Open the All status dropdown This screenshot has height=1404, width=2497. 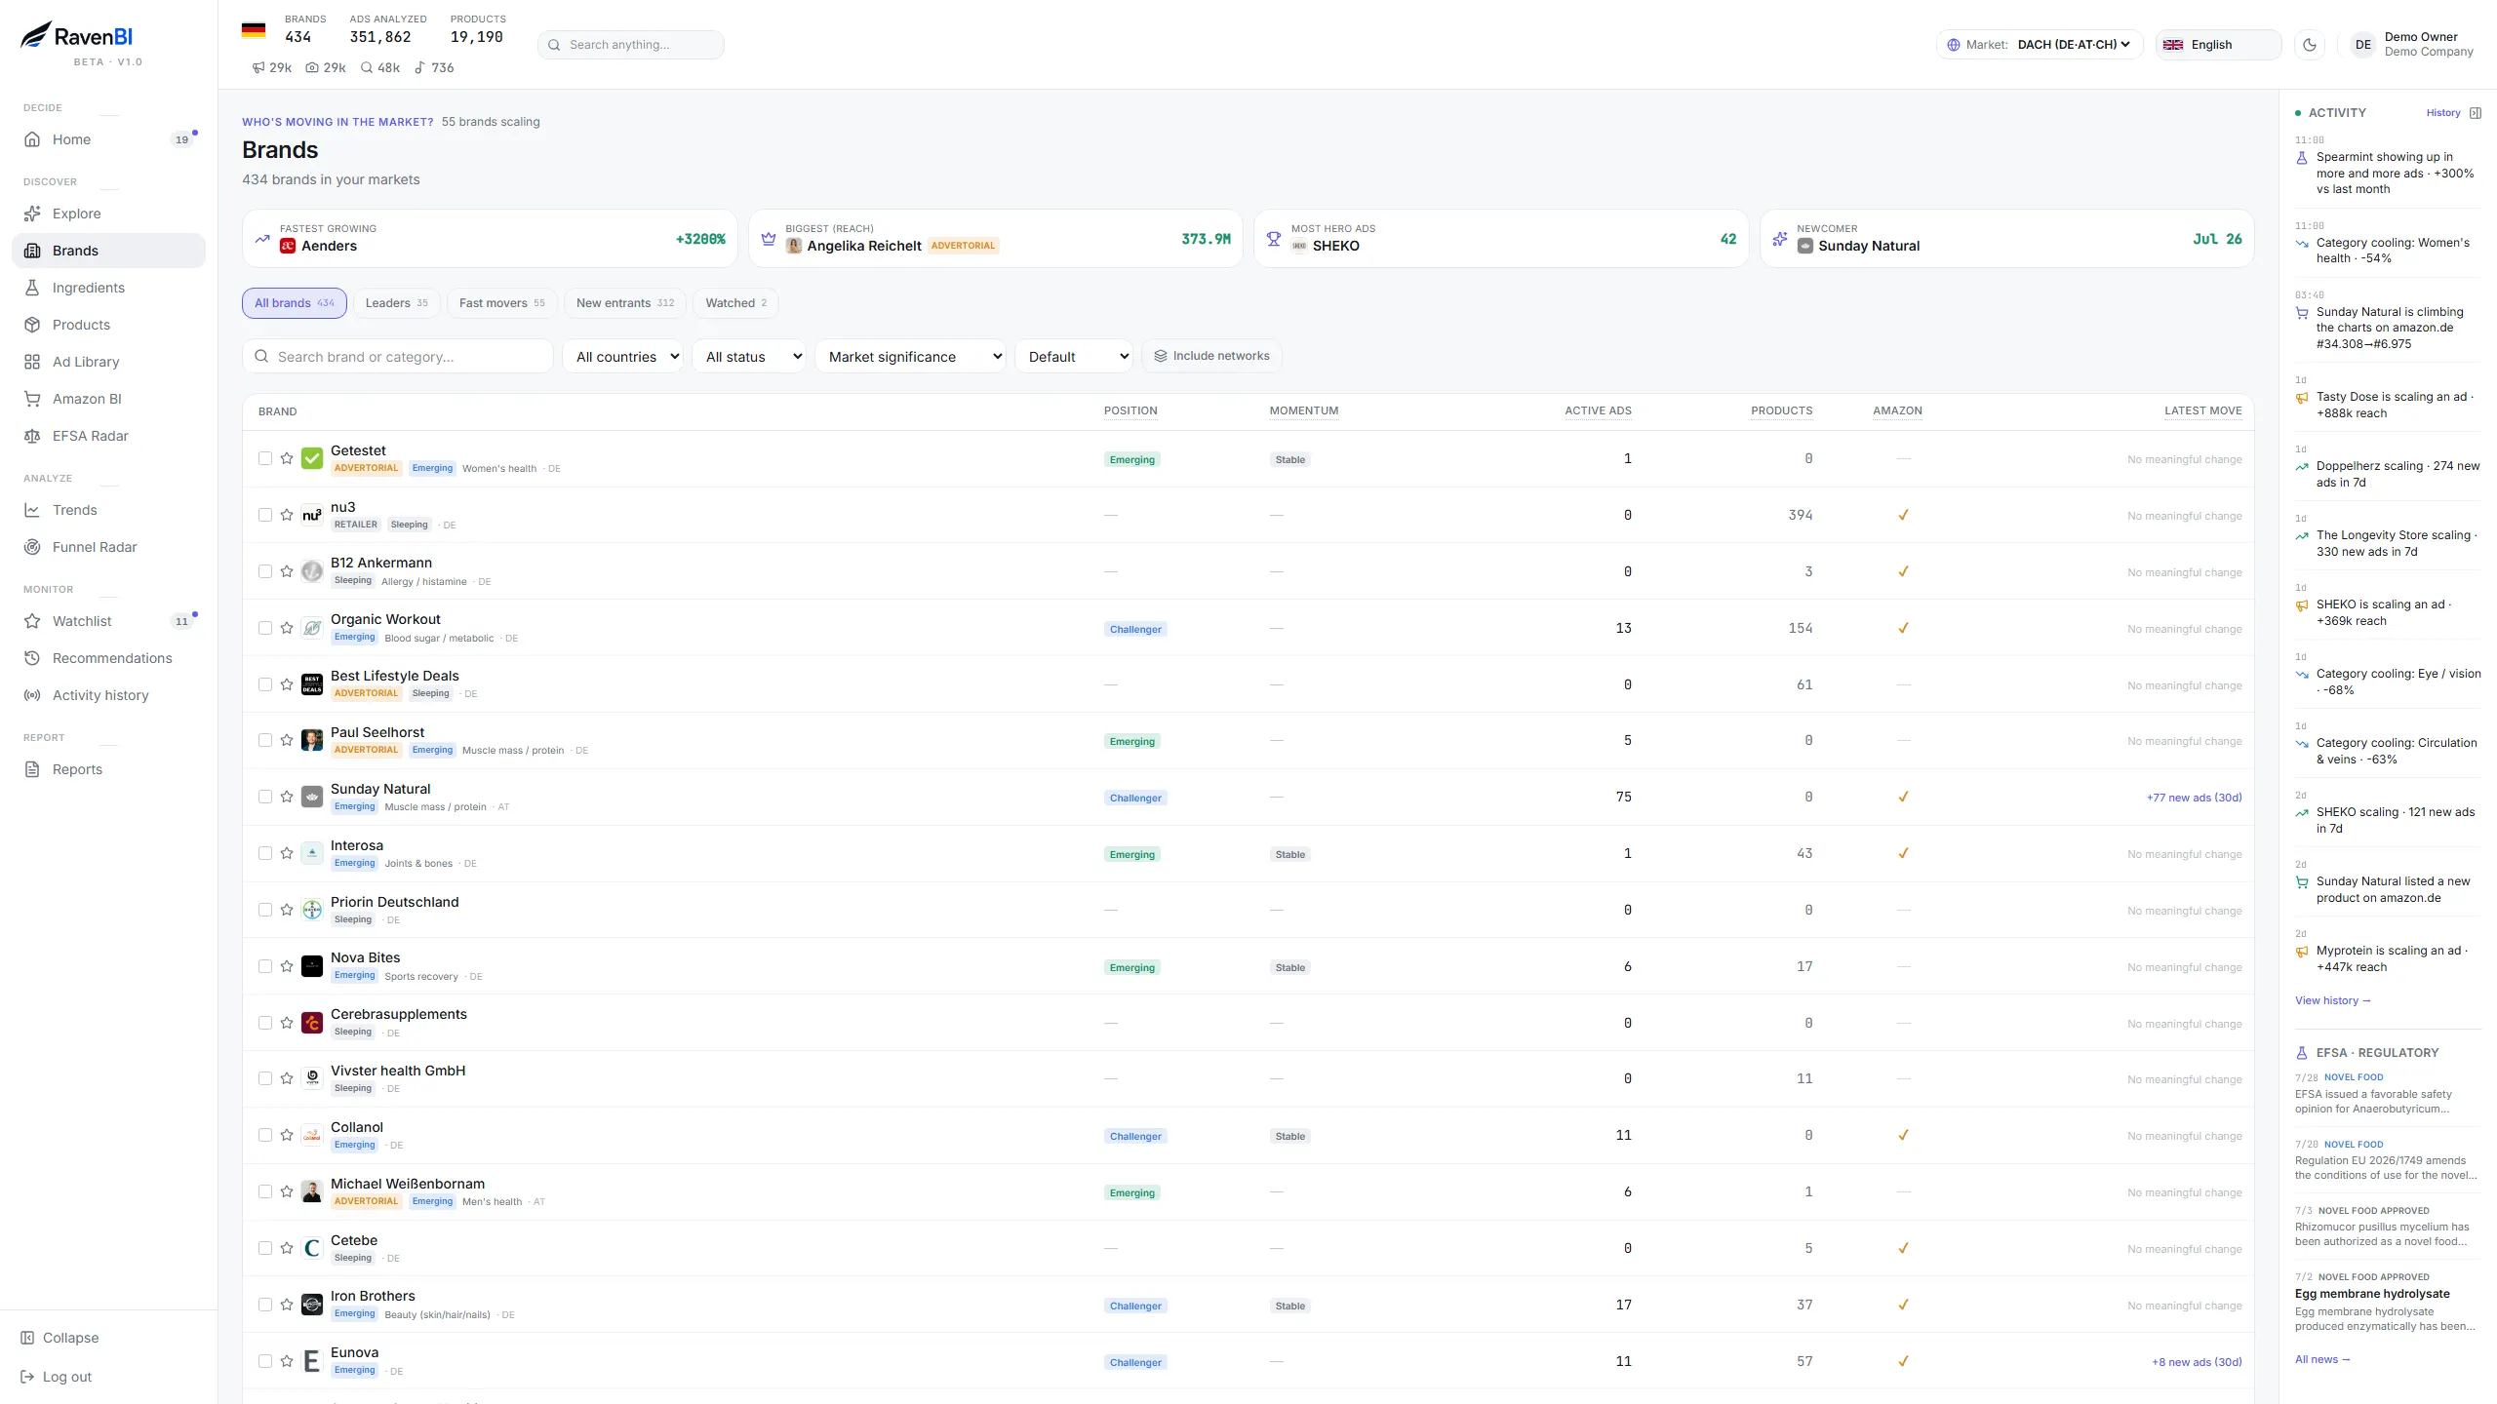751,357
